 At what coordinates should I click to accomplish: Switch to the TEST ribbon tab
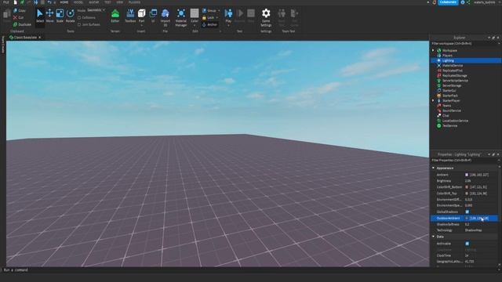[107, 2]
